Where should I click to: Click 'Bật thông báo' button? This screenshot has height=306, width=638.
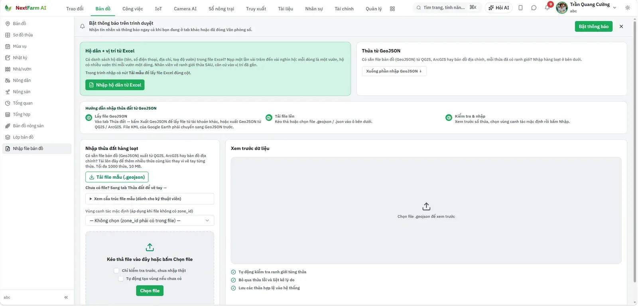tap(594, 26)
